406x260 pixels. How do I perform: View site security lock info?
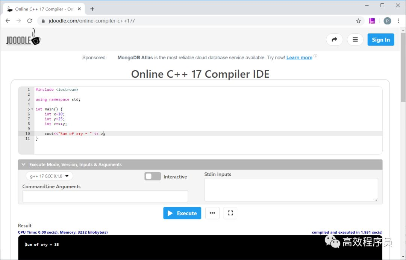point(43,21)
